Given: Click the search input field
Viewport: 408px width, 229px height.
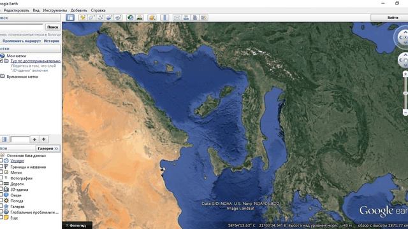Looking at the screenshot, I should tap(21, 27).
